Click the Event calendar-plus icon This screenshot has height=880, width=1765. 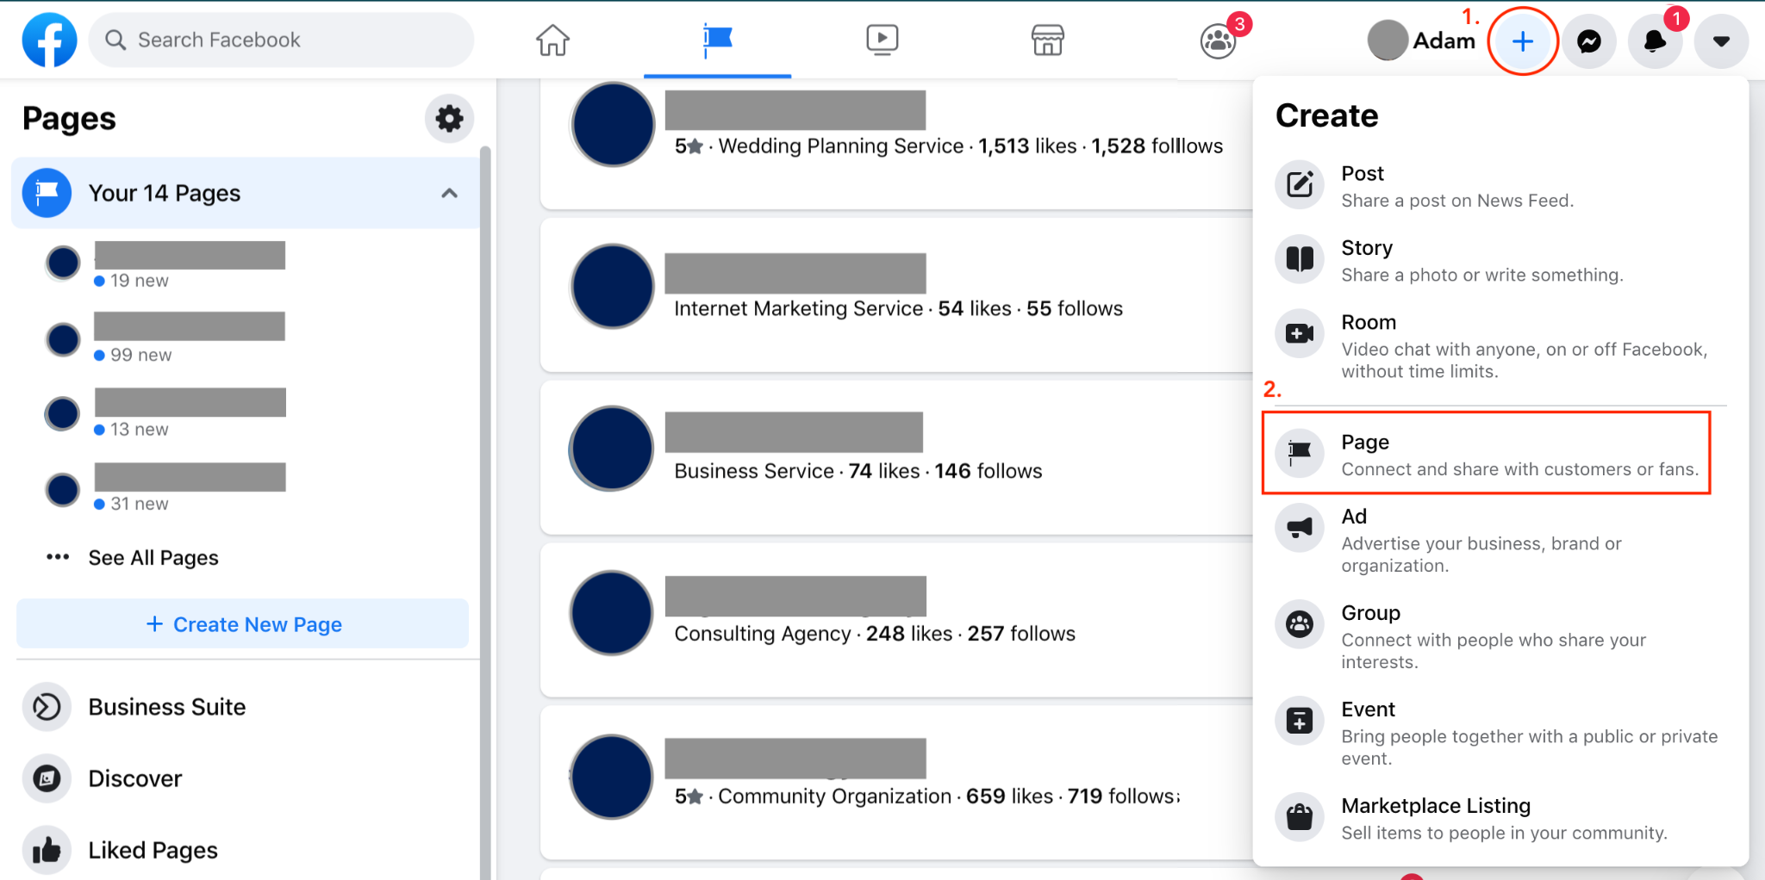coord(1300,721)
